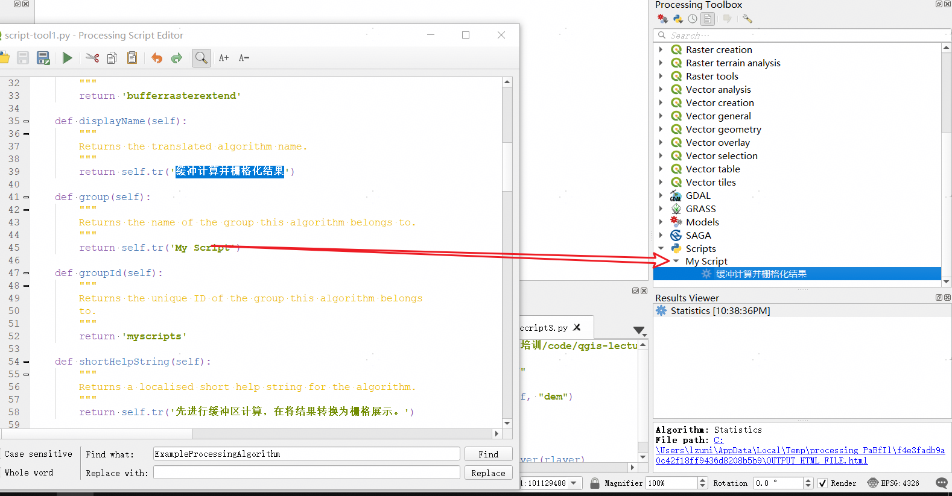Expand the Vector analysis group
Screen dimensions: 952x496
(661, 89)
